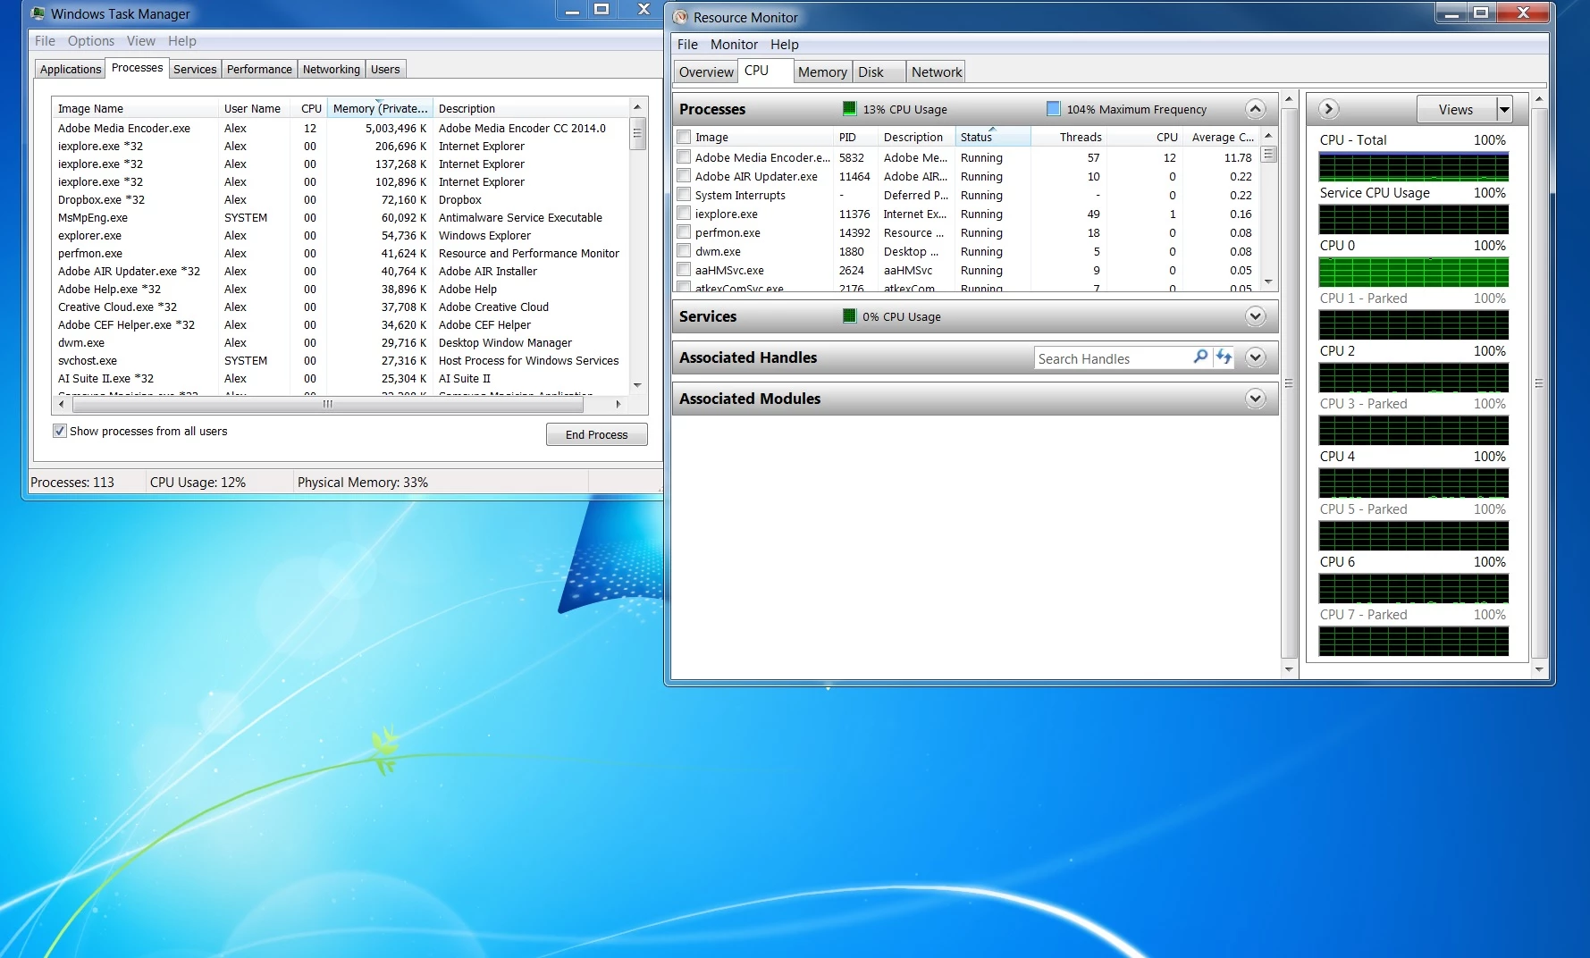Select Adobe Media Encoder.exe row in Task Manager

(340, 128)
